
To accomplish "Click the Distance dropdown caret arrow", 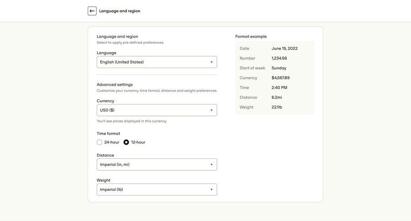I will click(x=211, y=164).
